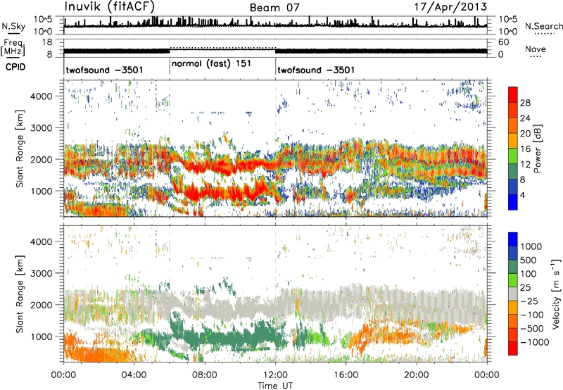Click '3000' tick on velocity panel range axis
The image size is (563, 390).
click(41, 273)
